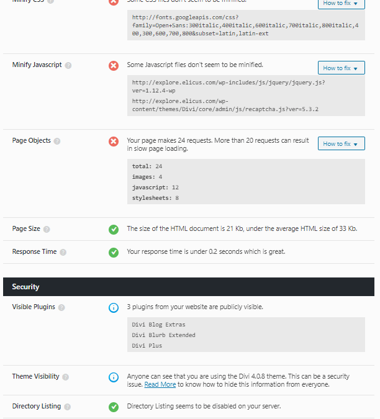Click red error icon for Page Objects
This screenshot has width=380, height=419.
coord(114,142)
